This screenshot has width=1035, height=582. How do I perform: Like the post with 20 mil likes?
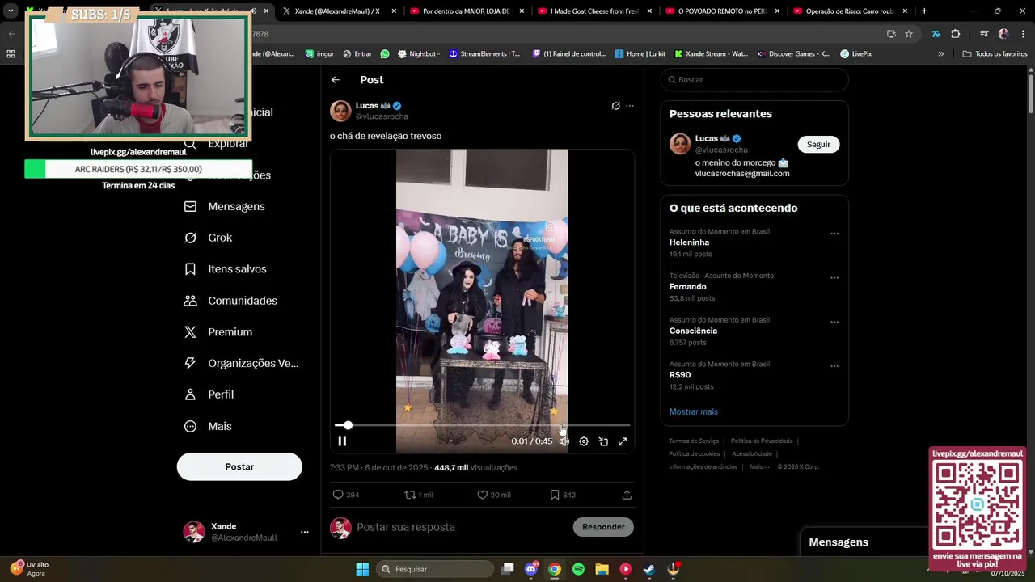pos(494,495)
